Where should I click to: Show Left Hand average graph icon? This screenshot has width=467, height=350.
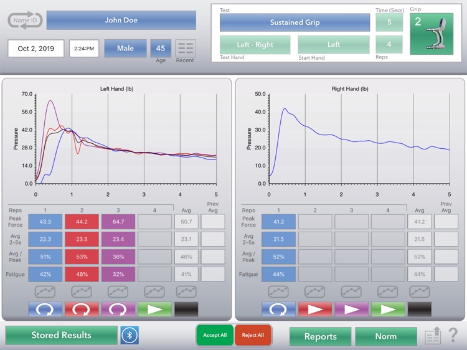click(186, 291)
